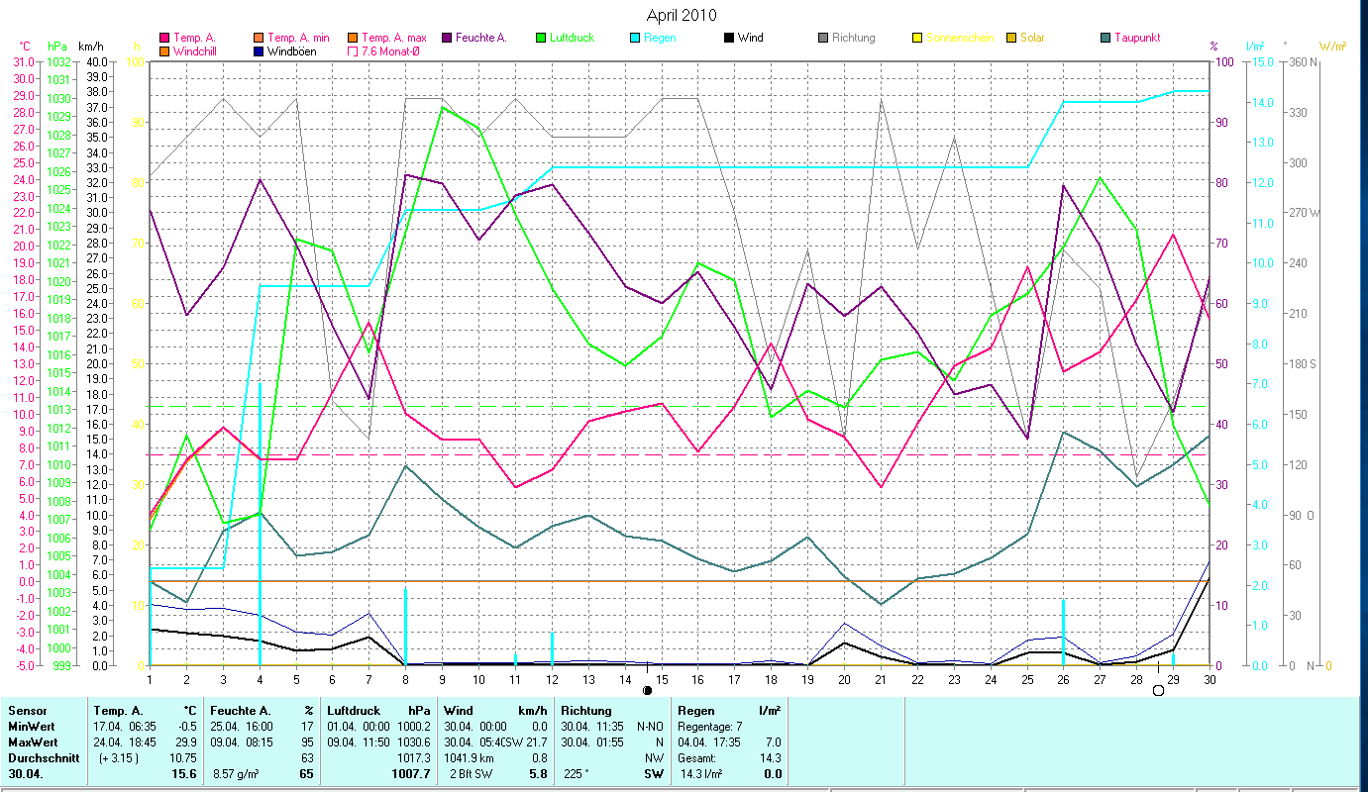Click the maximum pressure value 1030.6

pyautogui.click(x=413, y=742)
